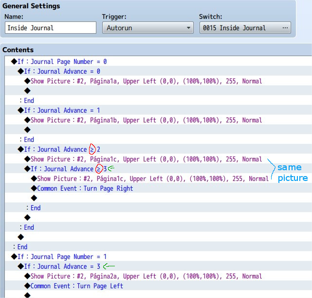The height and width of the screenshot is (298, 312).
Task: Select line 'If : Journal Page Number = 1'
Action: tap(158, 257)
